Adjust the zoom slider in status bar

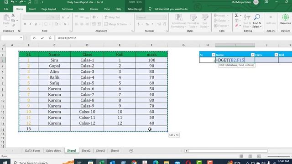pos(279,156)
